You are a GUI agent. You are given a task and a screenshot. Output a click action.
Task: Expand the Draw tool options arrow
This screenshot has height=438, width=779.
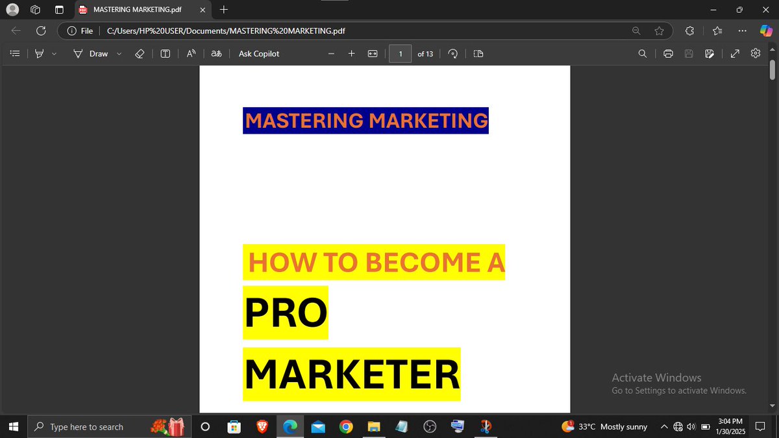(119, 54)
